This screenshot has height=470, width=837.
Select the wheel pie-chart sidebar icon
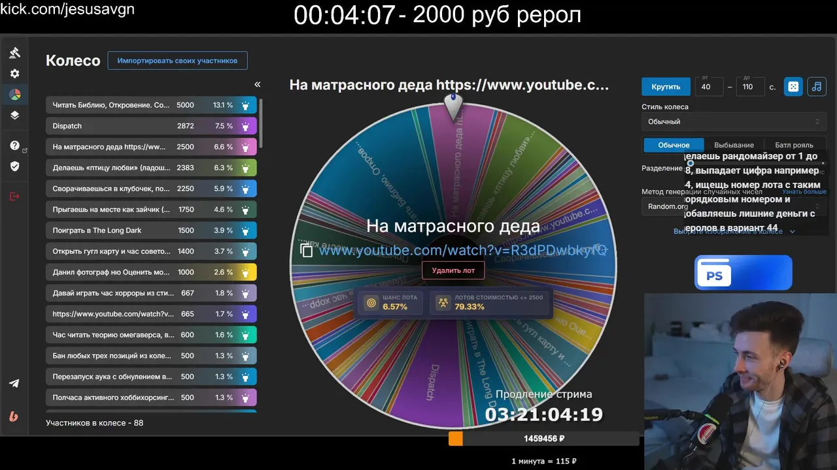[14, 95]
